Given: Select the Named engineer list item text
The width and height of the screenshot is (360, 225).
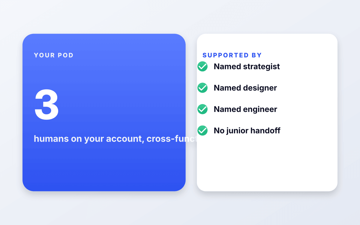Looking at the screenshot, I should click(245, 109).
